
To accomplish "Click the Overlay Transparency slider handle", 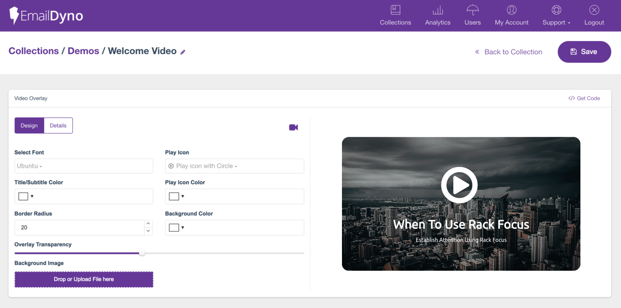I will click(142, 253).
